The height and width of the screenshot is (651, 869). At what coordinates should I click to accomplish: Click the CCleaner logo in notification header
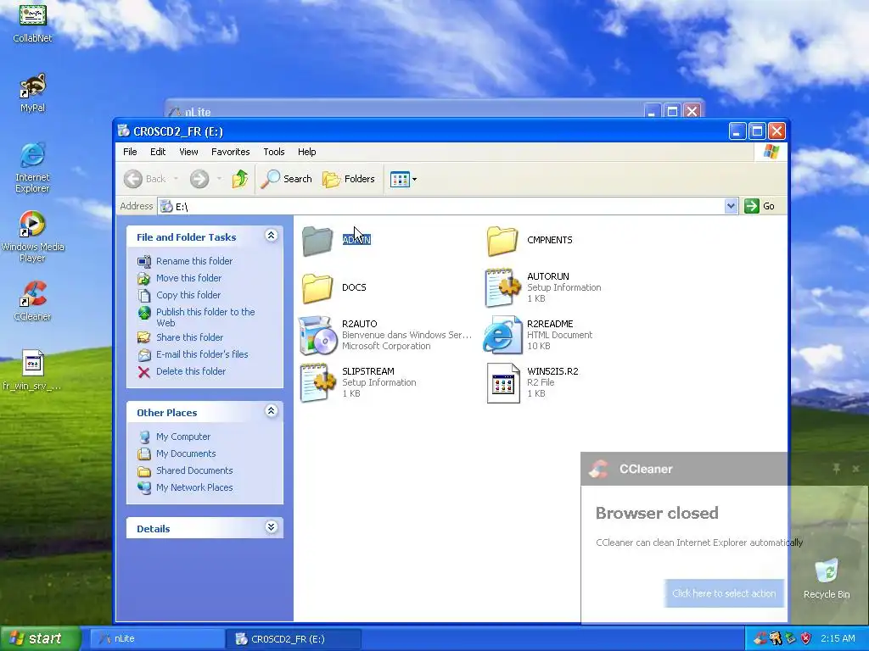coord(598,469)
